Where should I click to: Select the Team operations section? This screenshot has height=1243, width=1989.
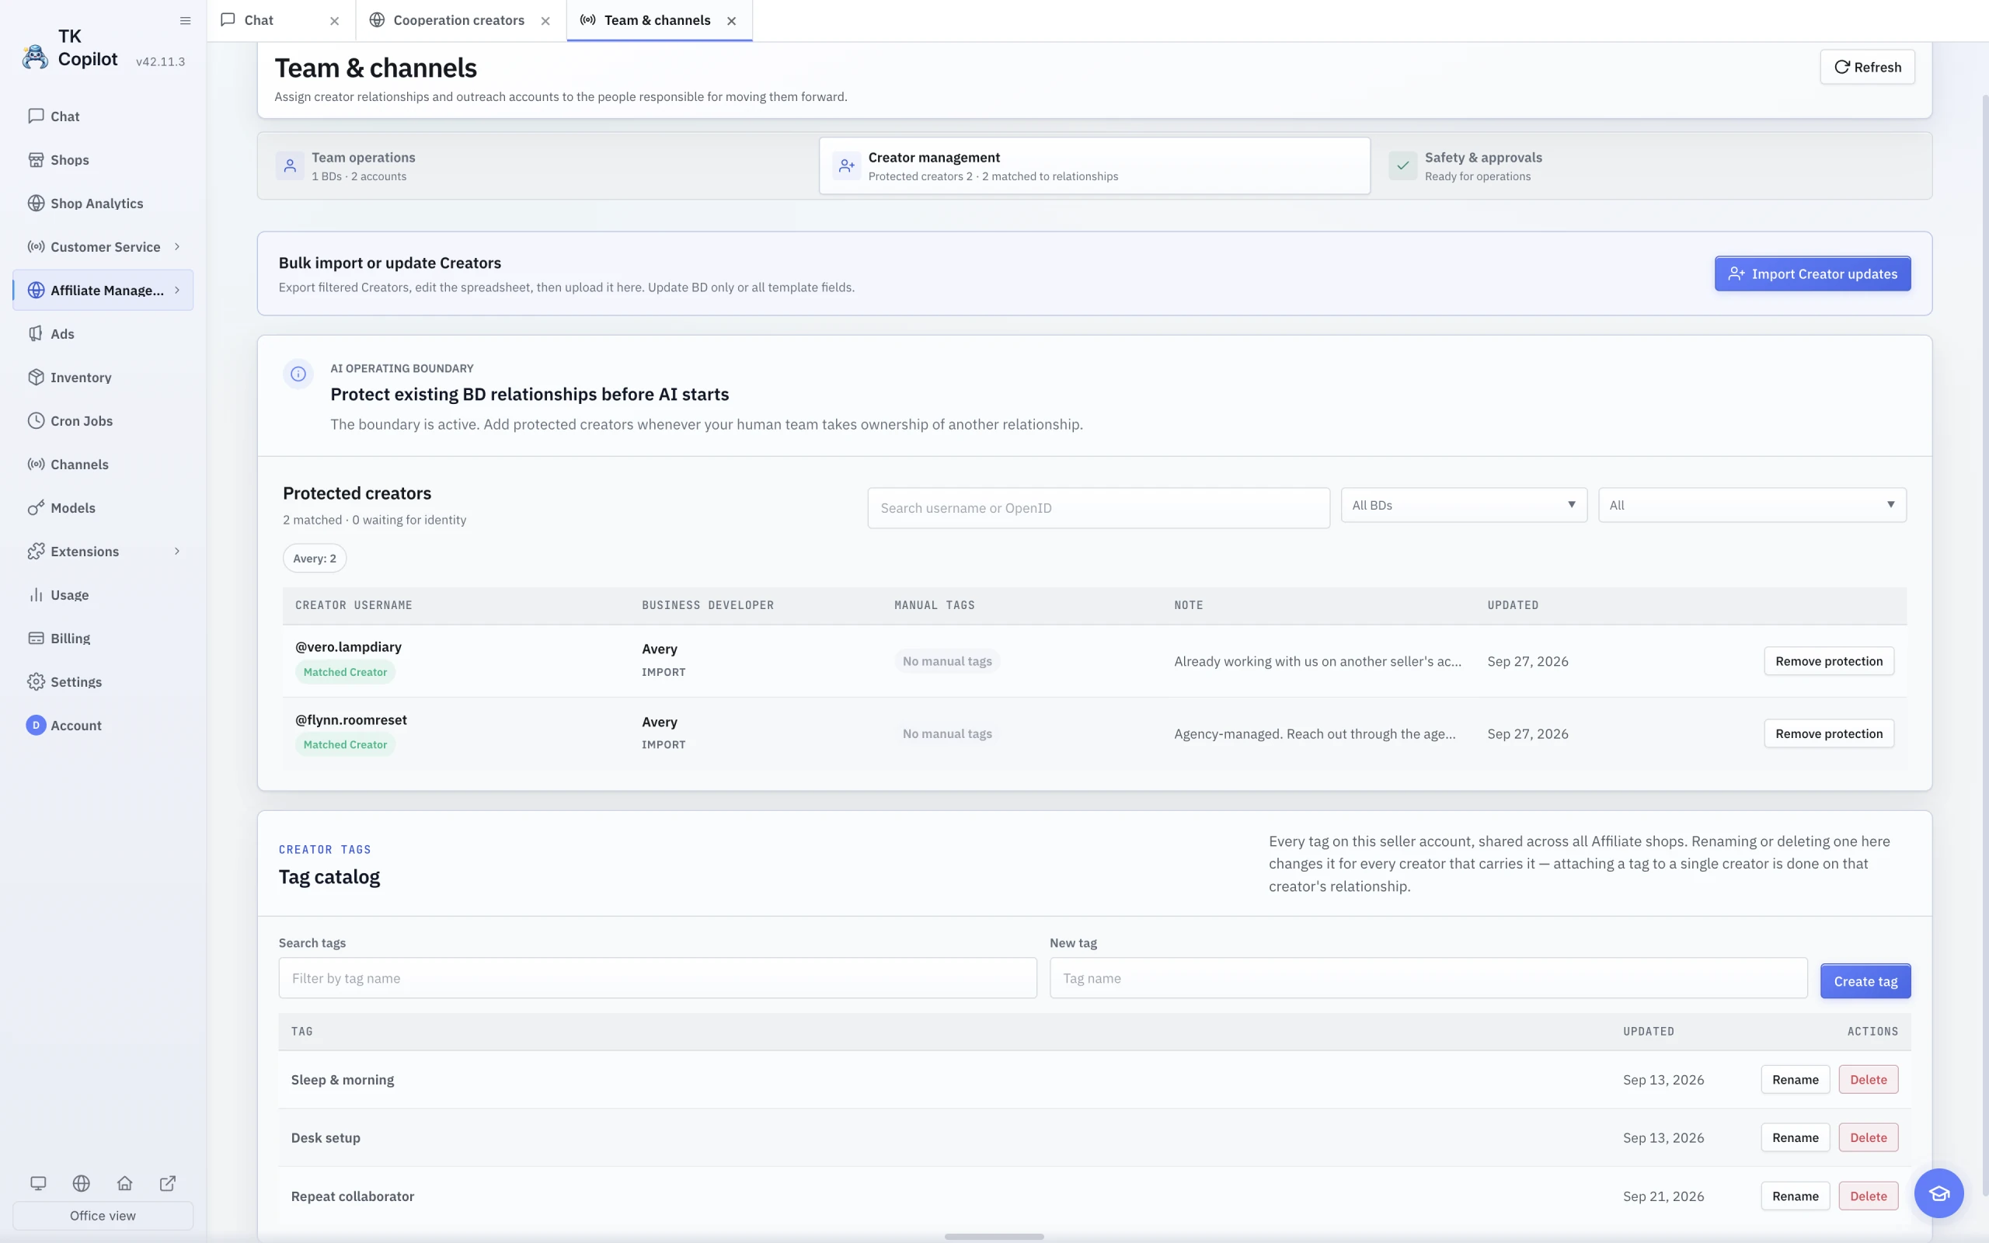click(x=538, y=166)
